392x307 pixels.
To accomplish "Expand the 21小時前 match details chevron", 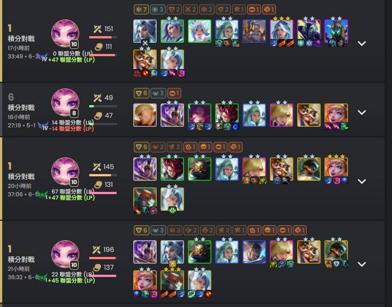I will point(361,264).
